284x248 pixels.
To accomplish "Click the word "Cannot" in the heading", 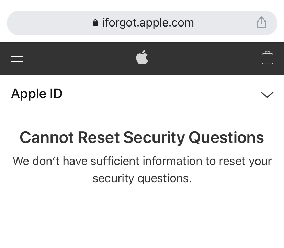I will pyautogui.click(x=46, y=137).
